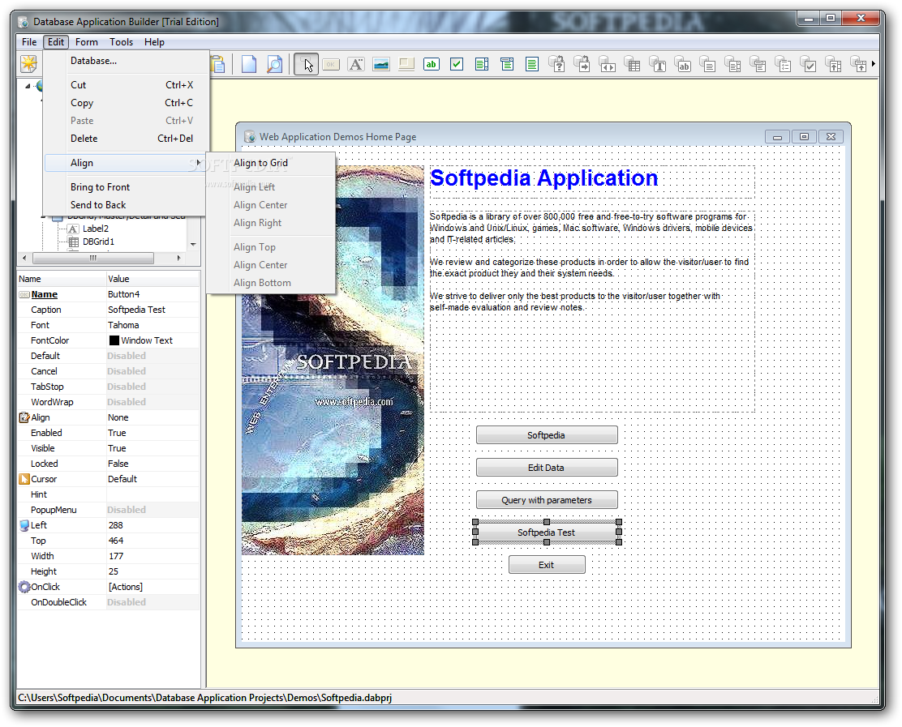Open the Align submenu entry
This screenshot has height=727, width=902.
pyautogui.click(x=126, y=163)
